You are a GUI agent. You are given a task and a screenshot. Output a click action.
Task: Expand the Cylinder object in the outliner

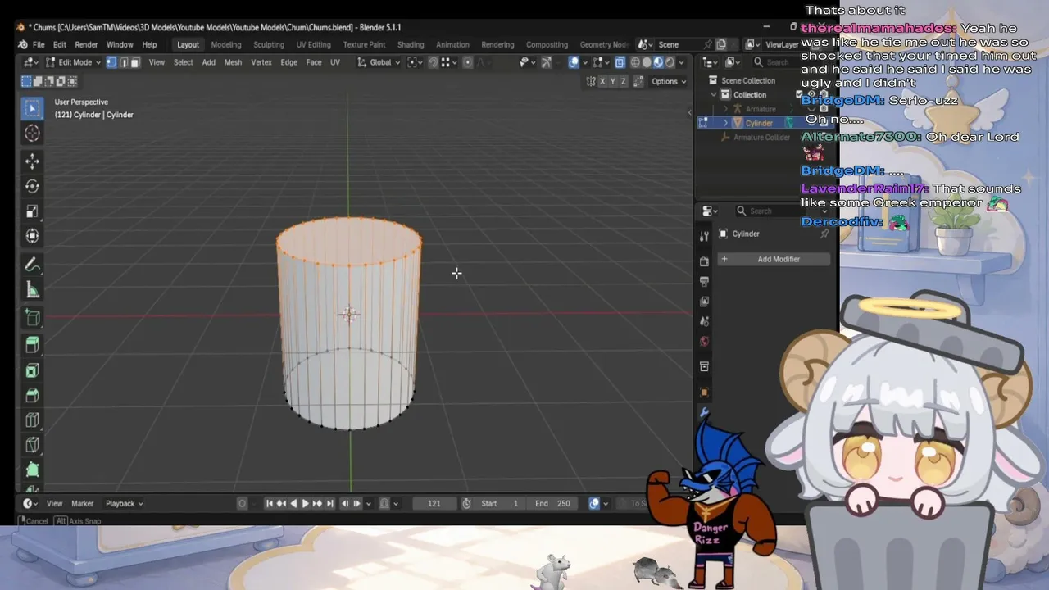(x=725, y=123)
